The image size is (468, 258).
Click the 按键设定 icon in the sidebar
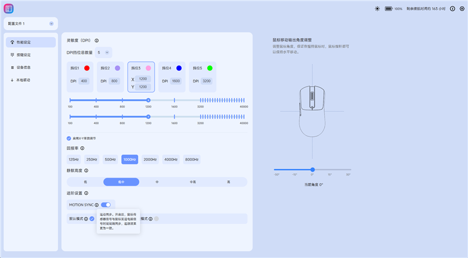[12, 55]
